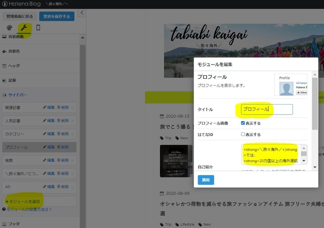Click in the タイトル input field
Viewport: 324px width, 228px height.
267,109
